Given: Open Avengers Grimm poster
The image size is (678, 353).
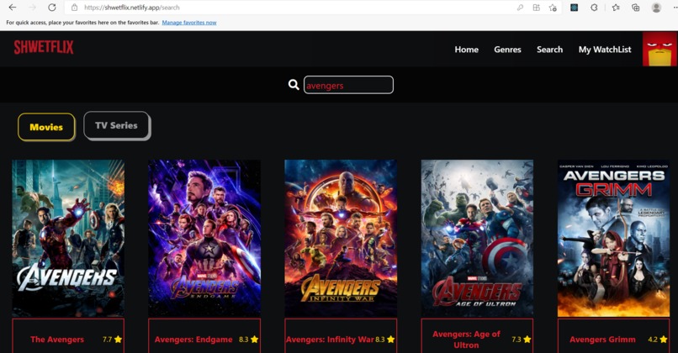Looking at the screenshot, I should 613,238.
